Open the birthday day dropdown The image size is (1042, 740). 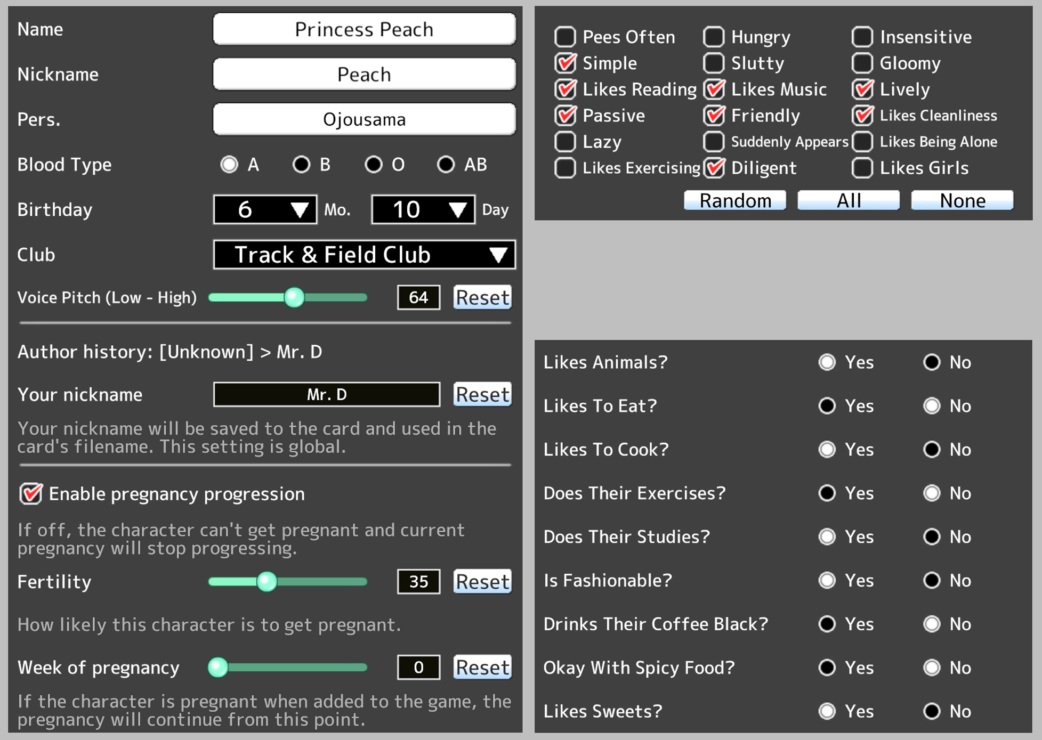(x=423, y=209)
